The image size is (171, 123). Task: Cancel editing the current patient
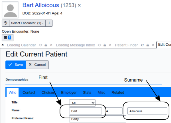point(37,65)
